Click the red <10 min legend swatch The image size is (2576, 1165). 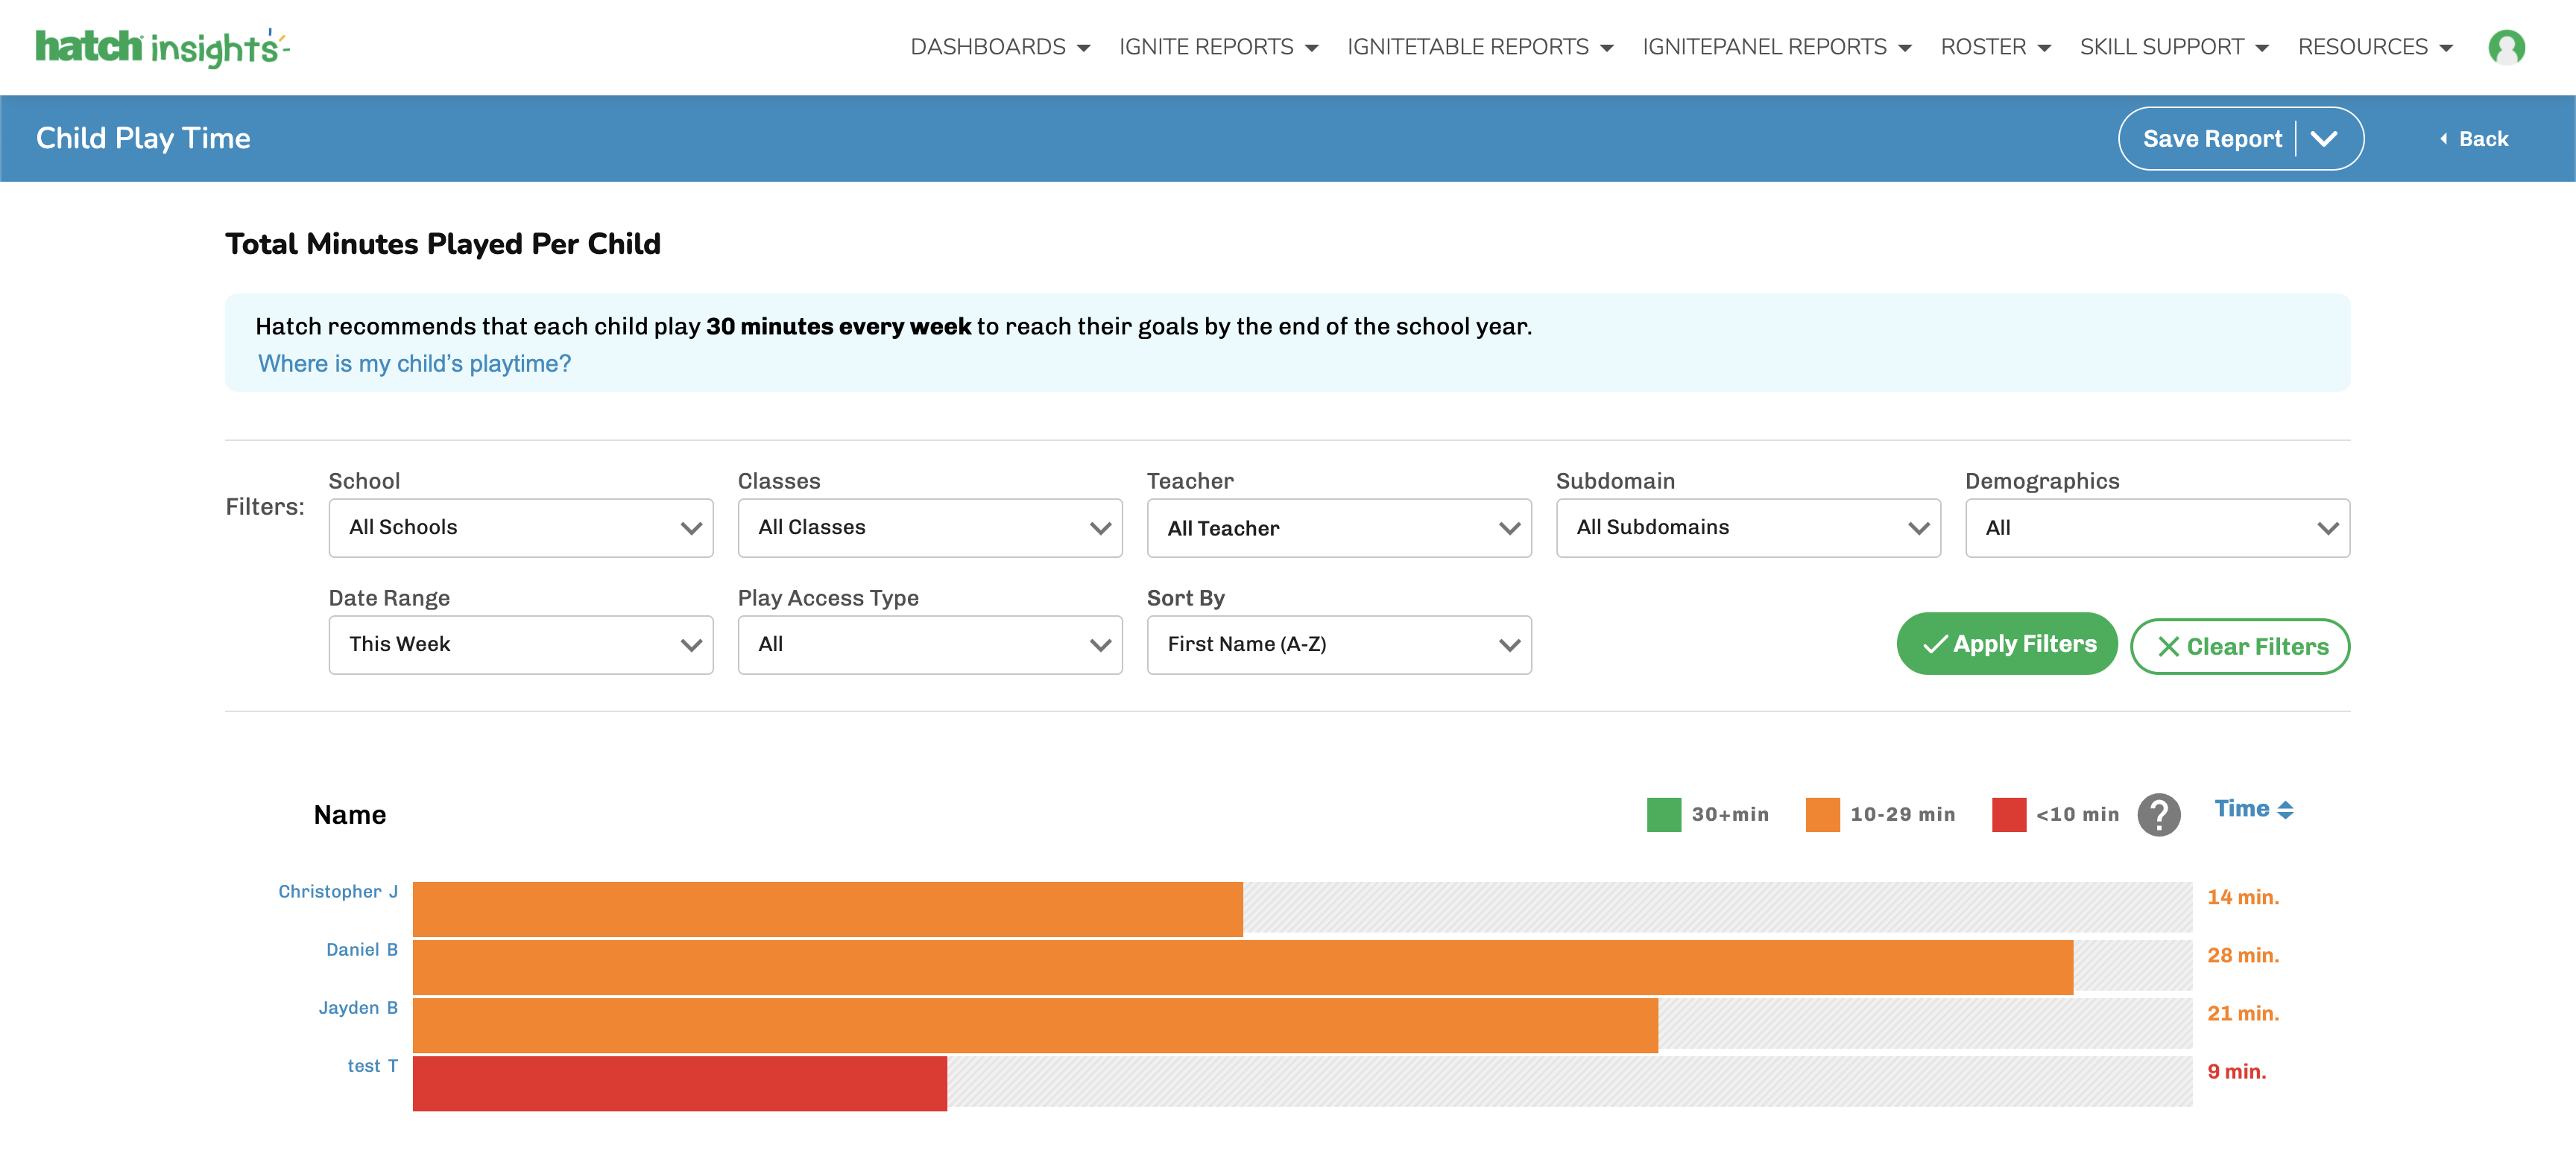coord(2008,814)
